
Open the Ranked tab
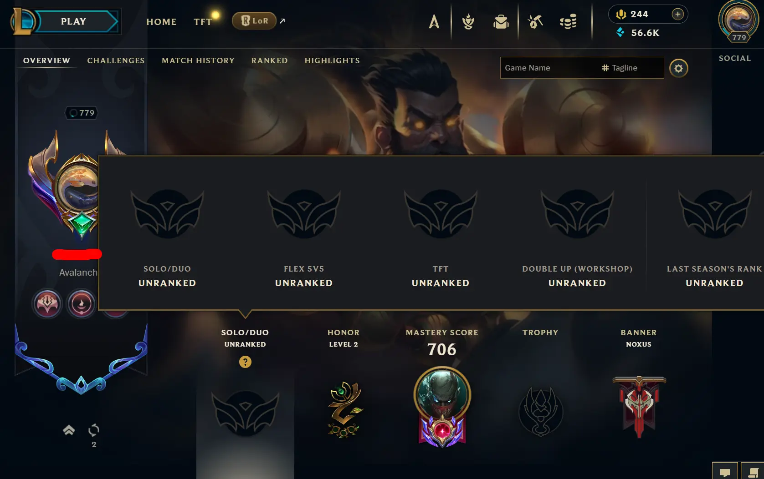270,61
